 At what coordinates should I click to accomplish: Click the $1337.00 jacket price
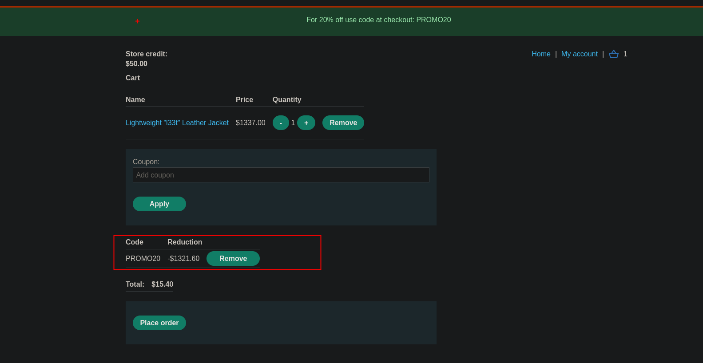(250, 123)
